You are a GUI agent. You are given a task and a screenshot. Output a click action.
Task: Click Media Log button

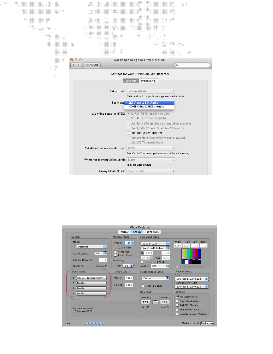point(207,323)
